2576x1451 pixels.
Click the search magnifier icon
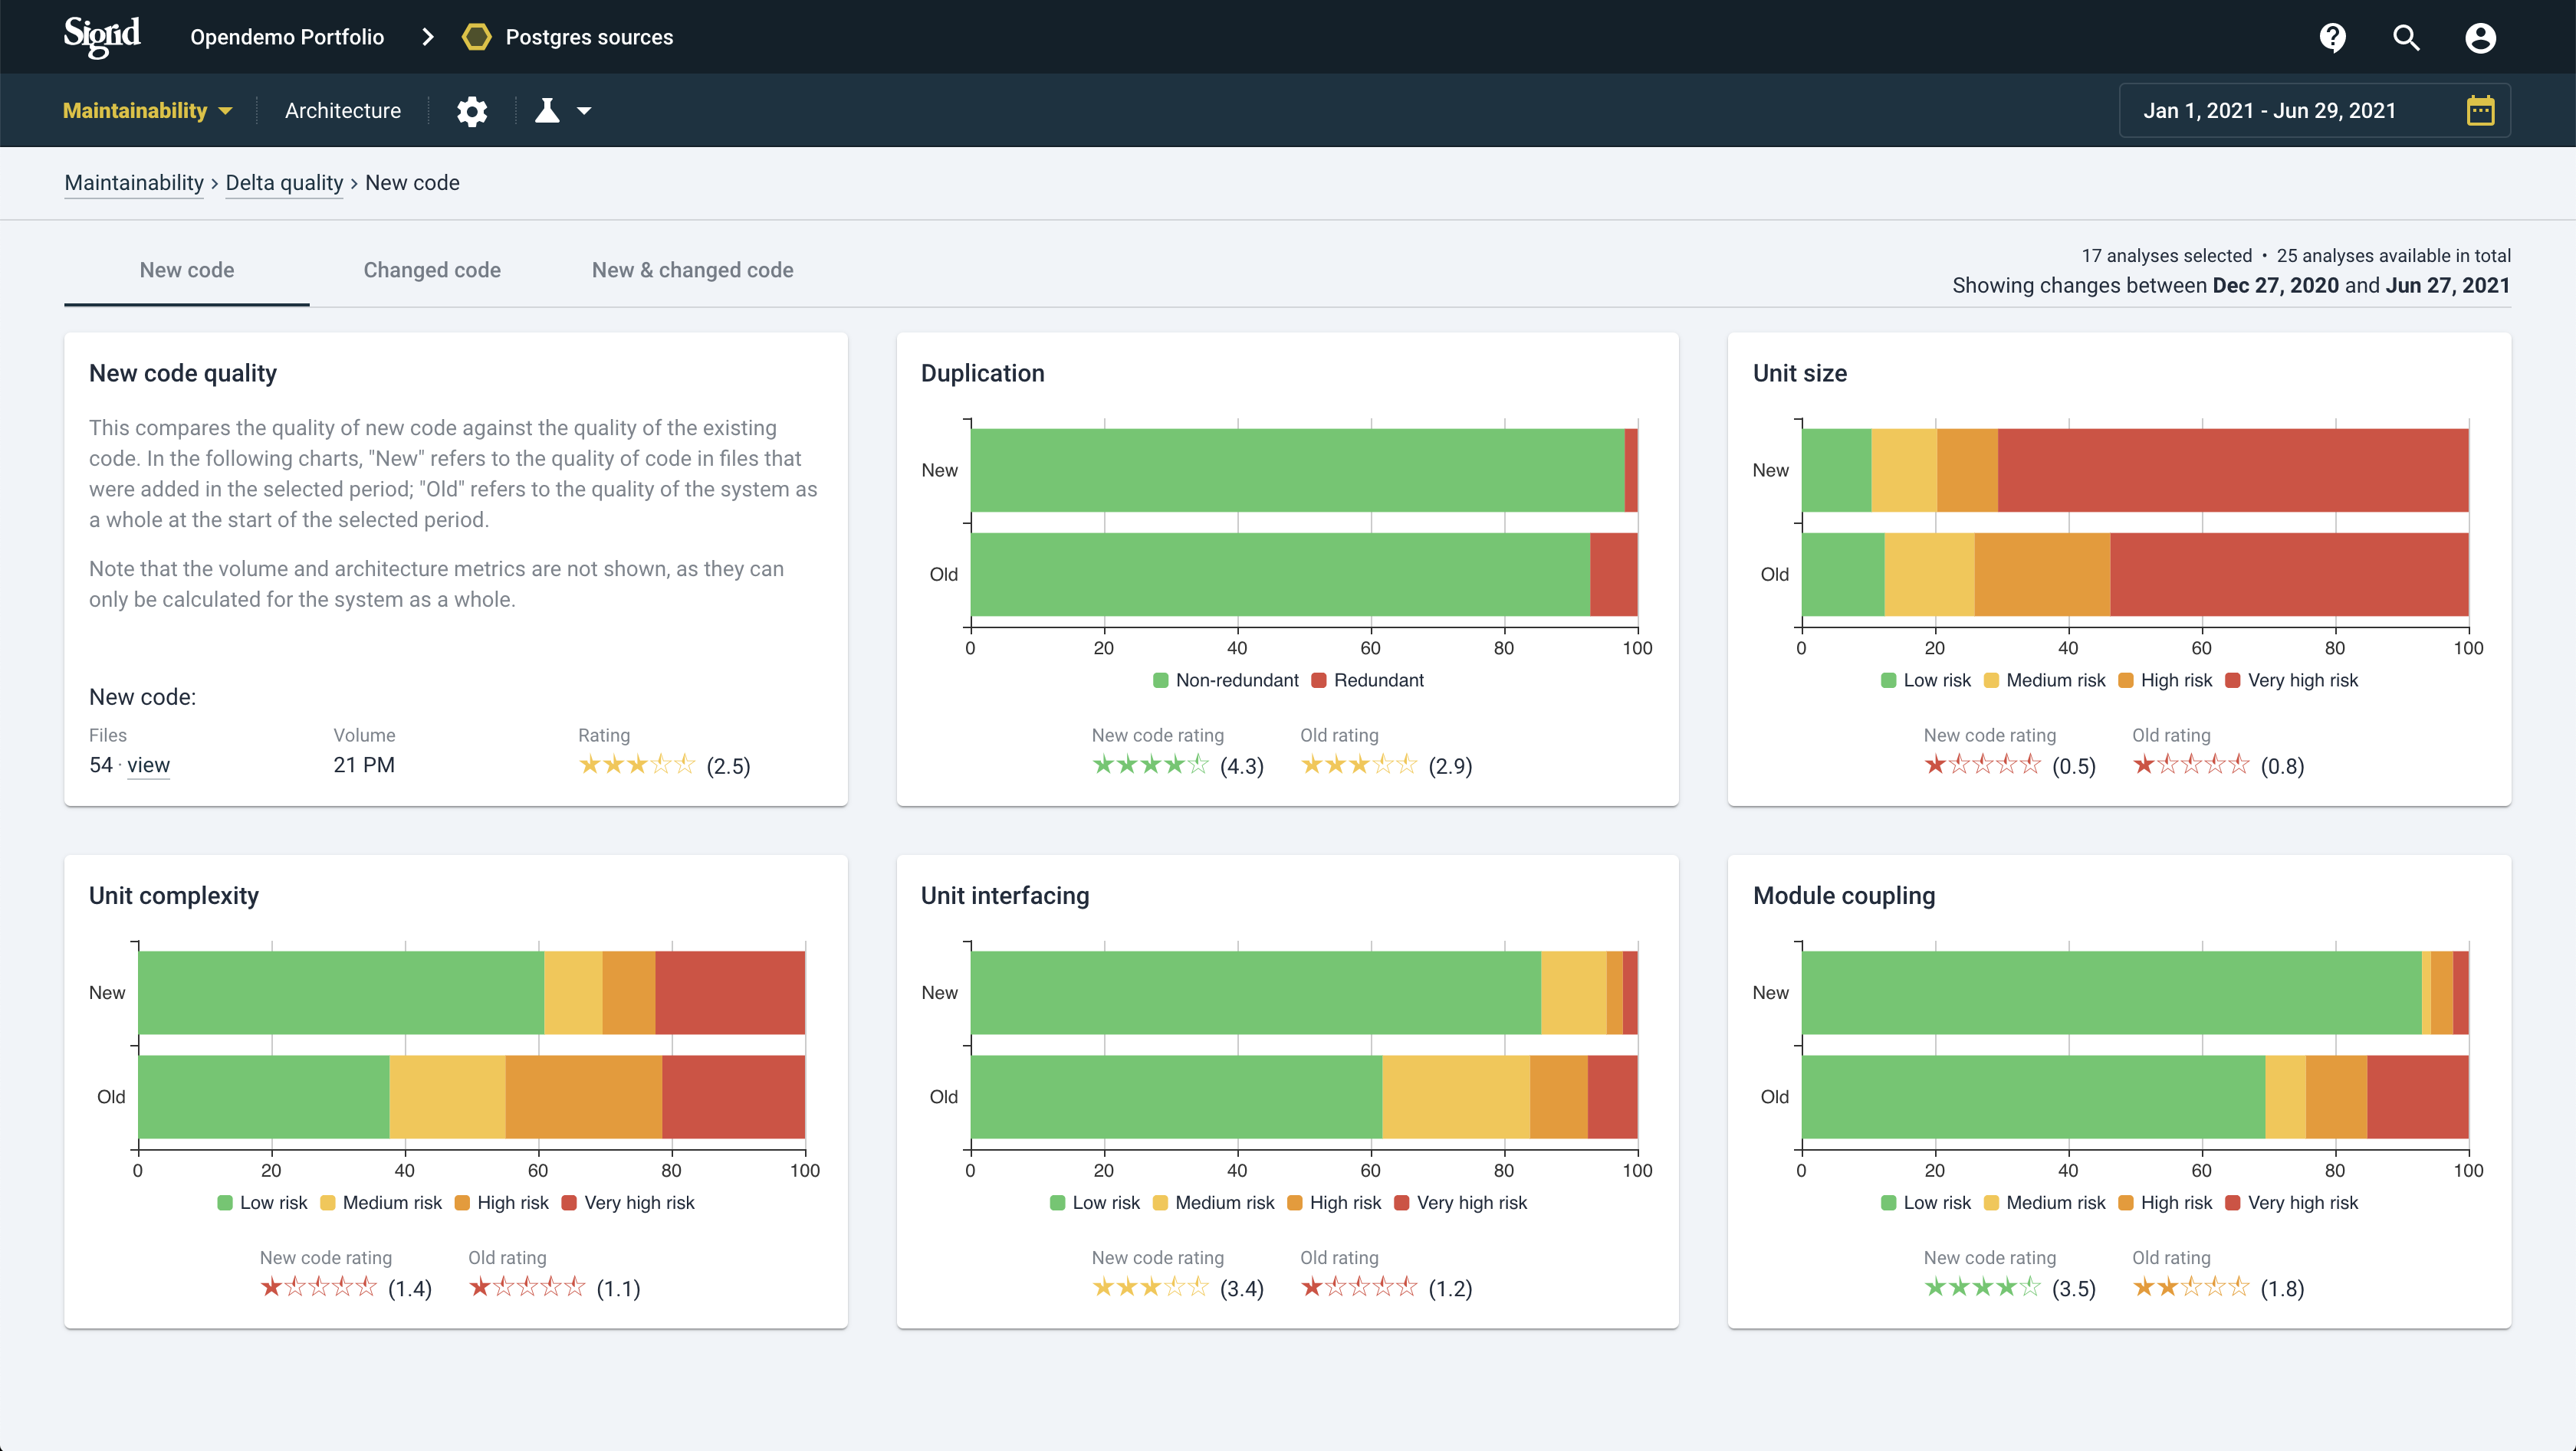coord(2406,38)
